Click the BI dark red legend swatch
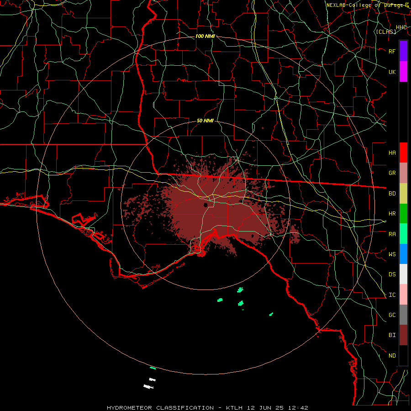 coord(403,335)
